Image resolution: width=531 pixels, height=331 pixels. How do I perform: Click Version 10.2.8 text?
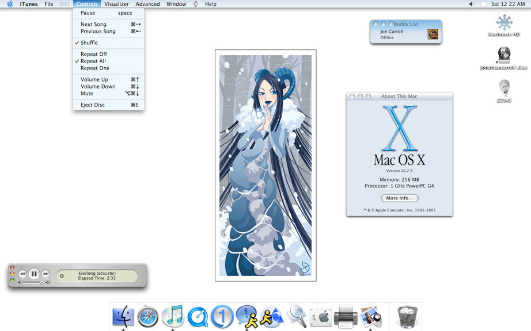pos(399,171)
